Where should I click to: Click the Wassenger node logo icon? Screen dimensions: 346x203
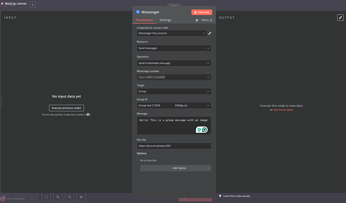[x=138, y=12]
